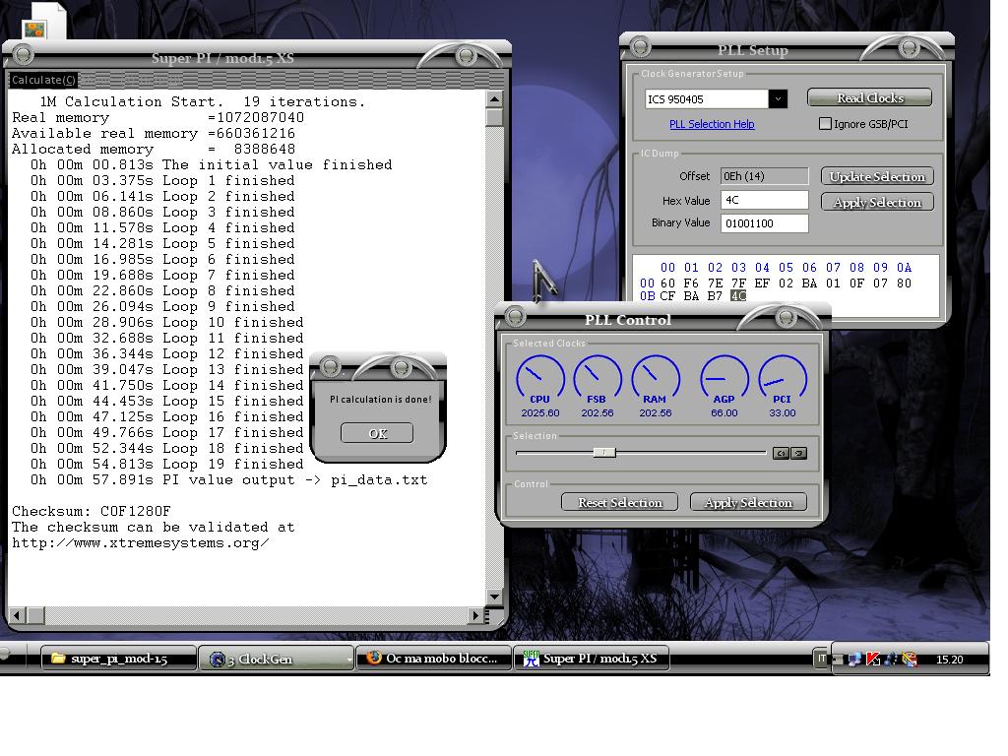Screen dimensions: 1008x756
Task: Open the super_pi_mod-1.5 folder taskbar button
Action: tap(118, 659)
